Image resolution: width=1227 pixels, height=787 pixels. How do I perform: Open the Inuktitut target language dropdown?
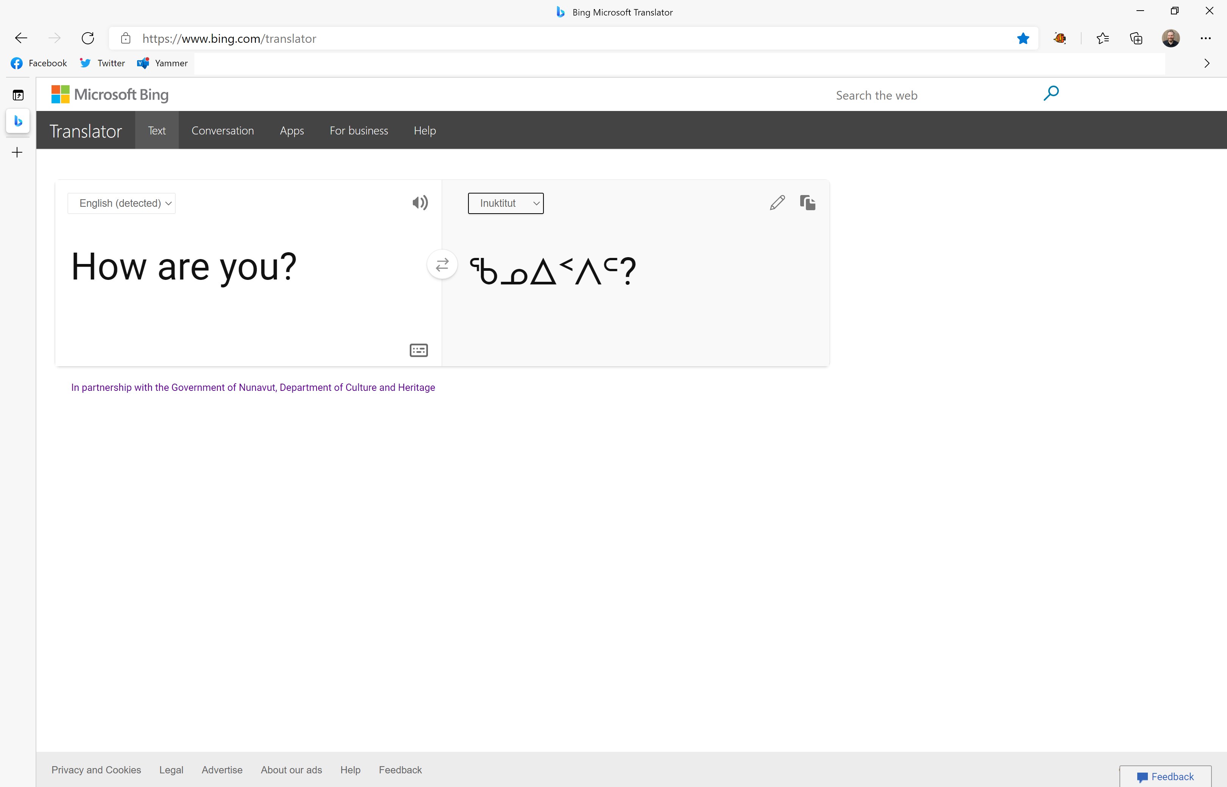[x=506, y=203]
